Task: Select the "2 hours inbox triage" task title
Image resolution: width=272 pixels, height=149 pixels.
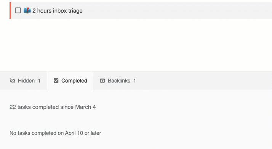Action: pyautogui.click(x=58, y=11)
